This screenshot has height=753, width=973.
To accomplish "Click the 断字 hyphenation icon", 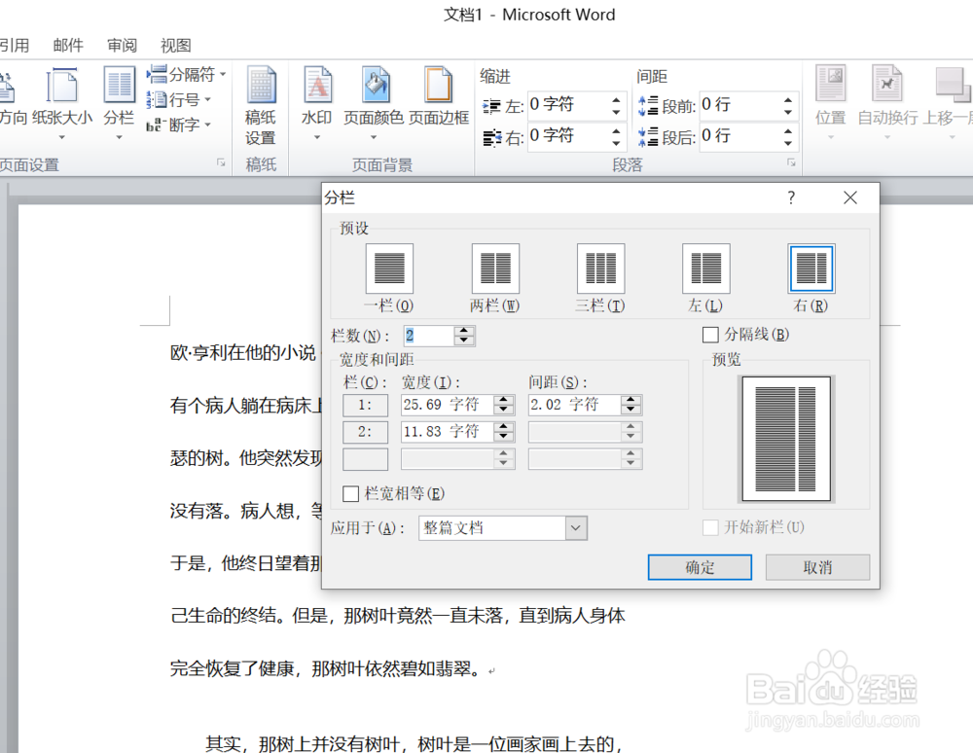I will pyautogui.click(x=157, y=125).
